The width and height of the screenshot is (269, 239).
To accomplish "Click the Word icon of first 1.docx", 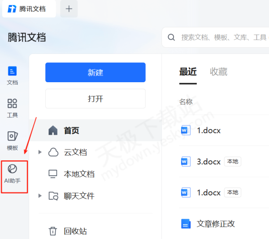I will click(x=186, y=130).
